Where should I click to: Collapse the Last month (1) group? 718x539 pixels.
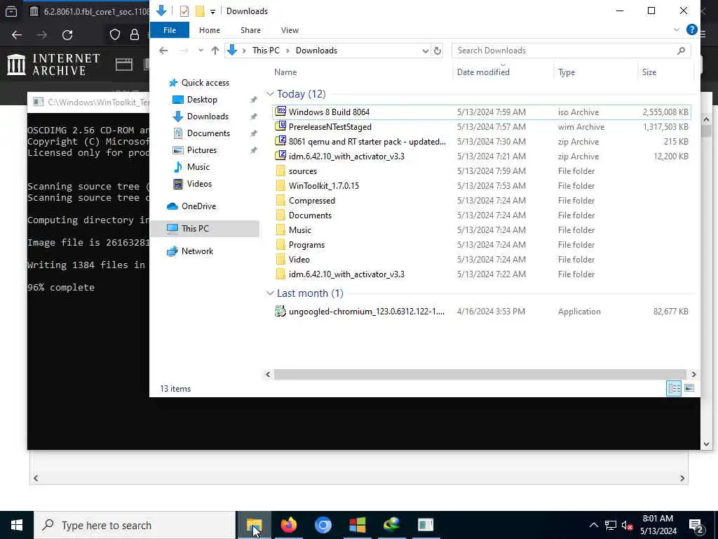[x=270, y=293]
